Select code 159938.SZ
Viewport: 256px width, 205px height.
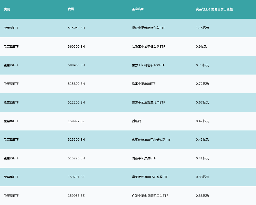pos(76,196)
